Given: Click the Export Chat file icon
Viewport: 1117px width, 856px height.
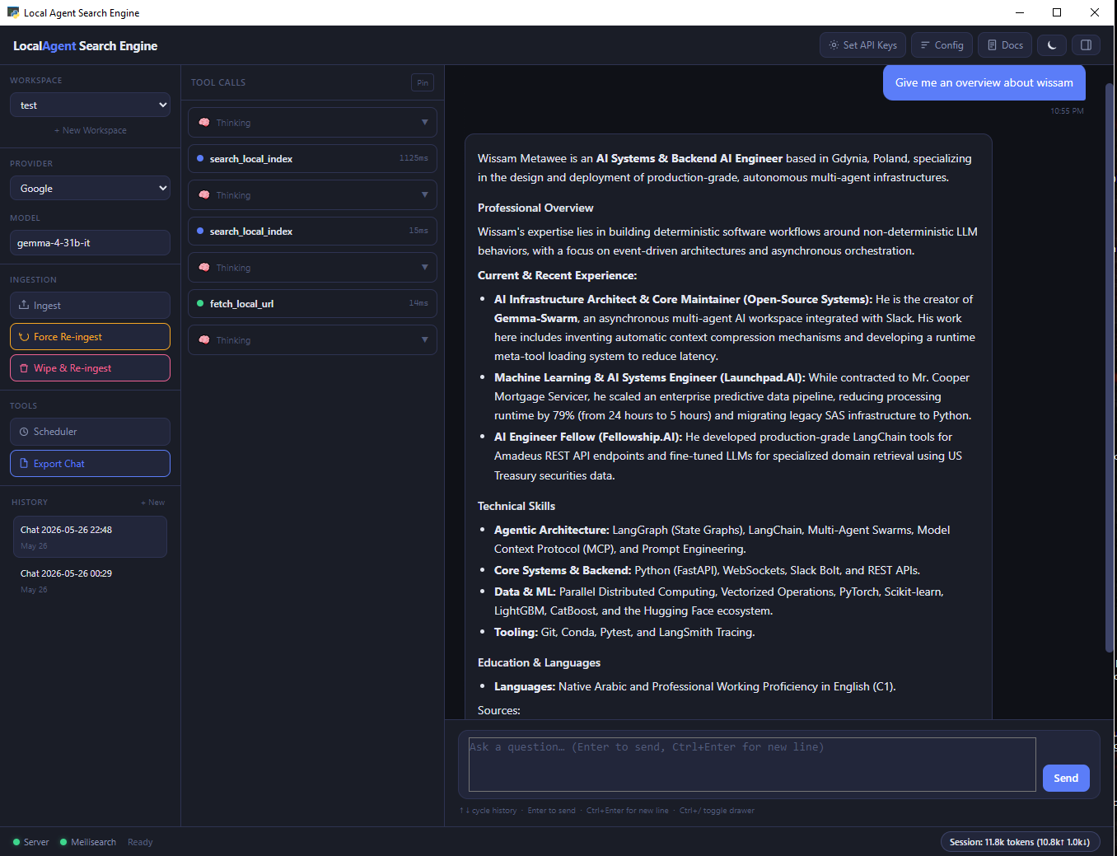Looking at the screenshot, I should coord(24,464).
